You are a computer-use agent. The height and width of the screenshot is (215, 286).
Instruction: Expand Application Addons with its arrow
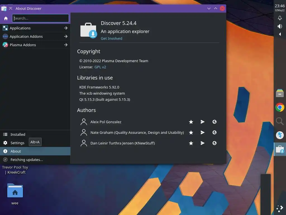(x=66, y=36)
